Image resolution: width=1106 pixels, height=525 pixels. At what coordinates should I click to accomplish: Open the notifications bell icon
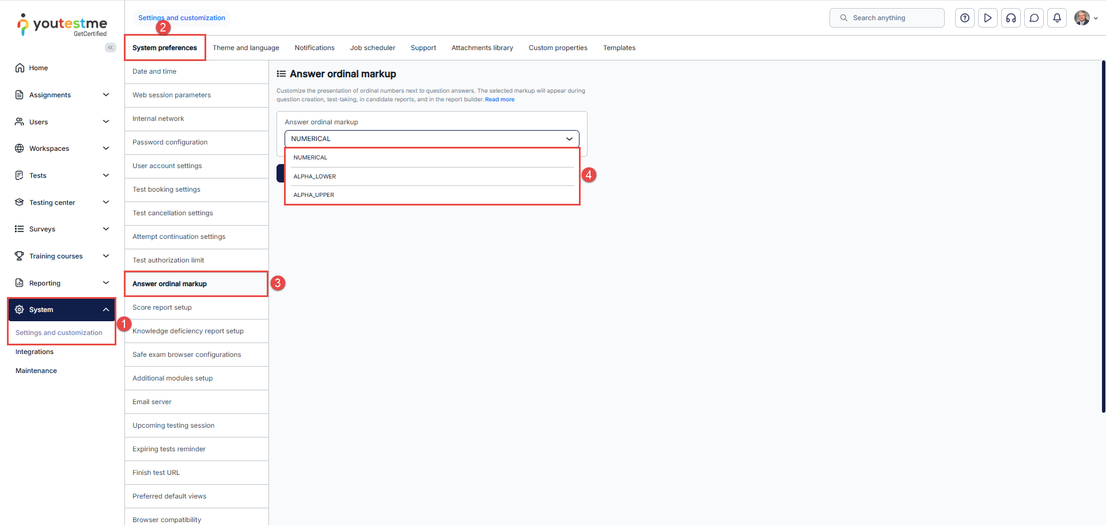point(1057,18)
